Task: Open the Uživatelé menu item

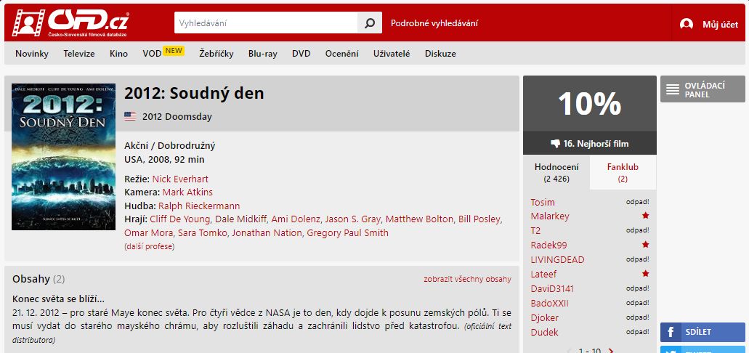Action: 392,54
